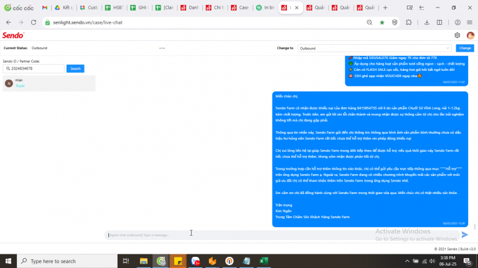Click the clock showing 3:38 PM
This screenshot has height=268, width=478.
(448, 257)
